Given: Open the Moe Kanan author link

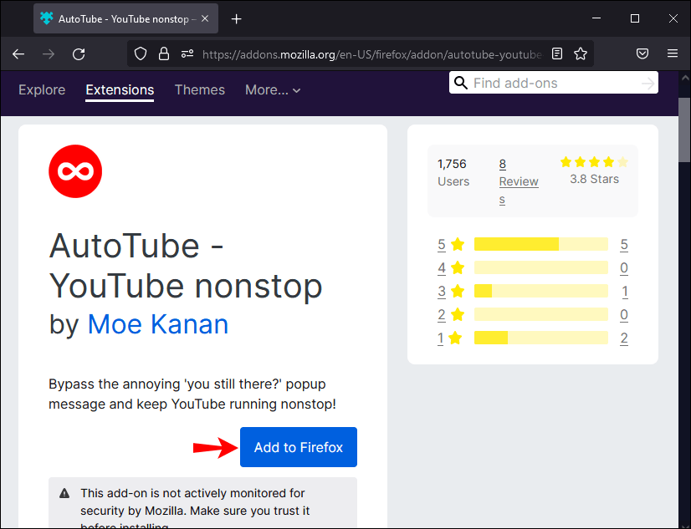Looking at the screenshot, I should pos(158,324).
